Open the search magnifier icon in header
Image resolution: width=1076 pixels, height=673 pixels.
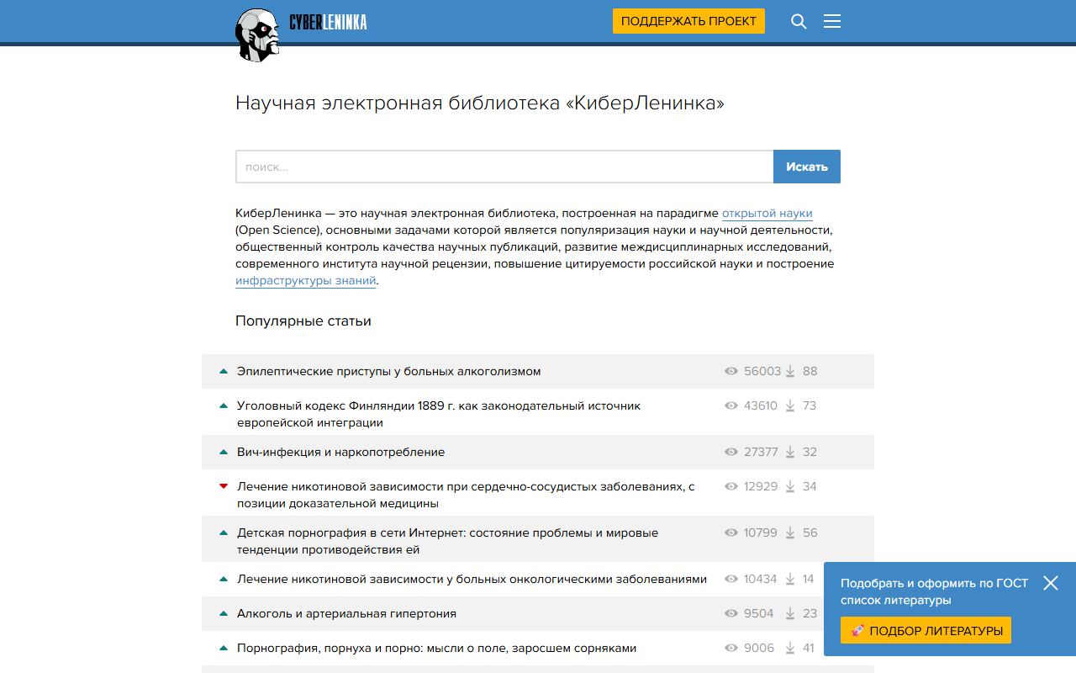(x=799, y=22)
